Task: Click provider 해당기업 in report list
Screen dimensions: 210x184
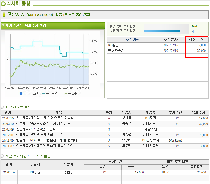Action: click(x=151, y=129)
